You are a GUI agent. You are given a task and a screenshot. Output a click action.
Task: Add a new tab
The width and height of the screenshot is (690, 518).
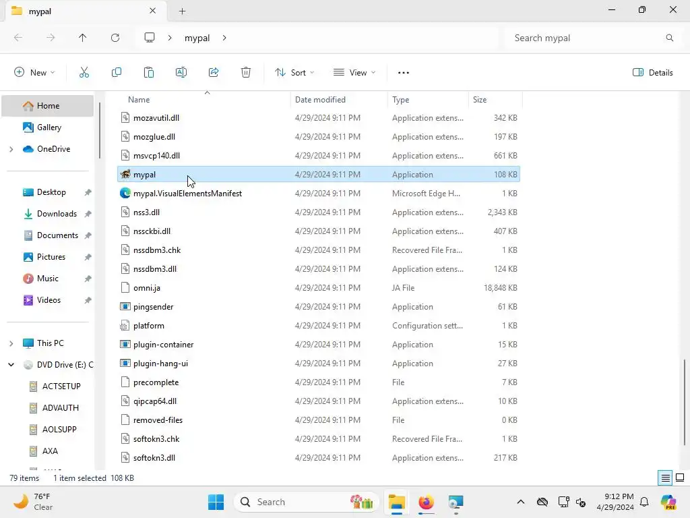pos(182,11)
